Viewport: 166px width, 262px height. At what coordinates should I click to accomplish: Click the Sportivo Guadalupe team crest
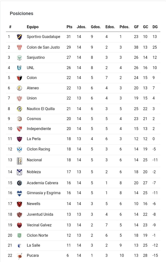pos(19,37)
